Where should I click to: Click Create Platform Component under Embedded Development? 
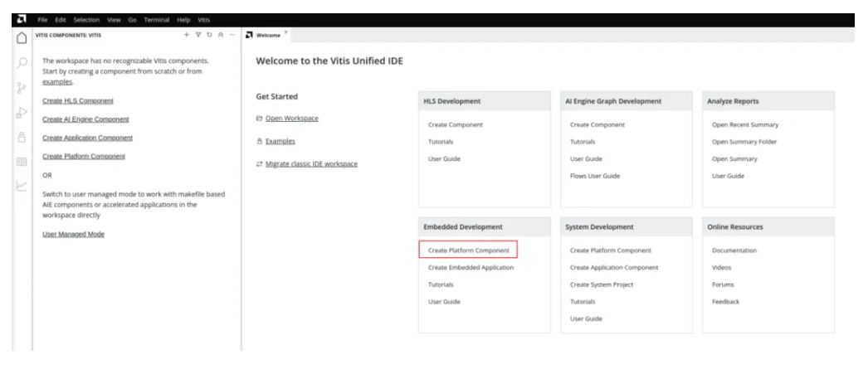point(468,250)
